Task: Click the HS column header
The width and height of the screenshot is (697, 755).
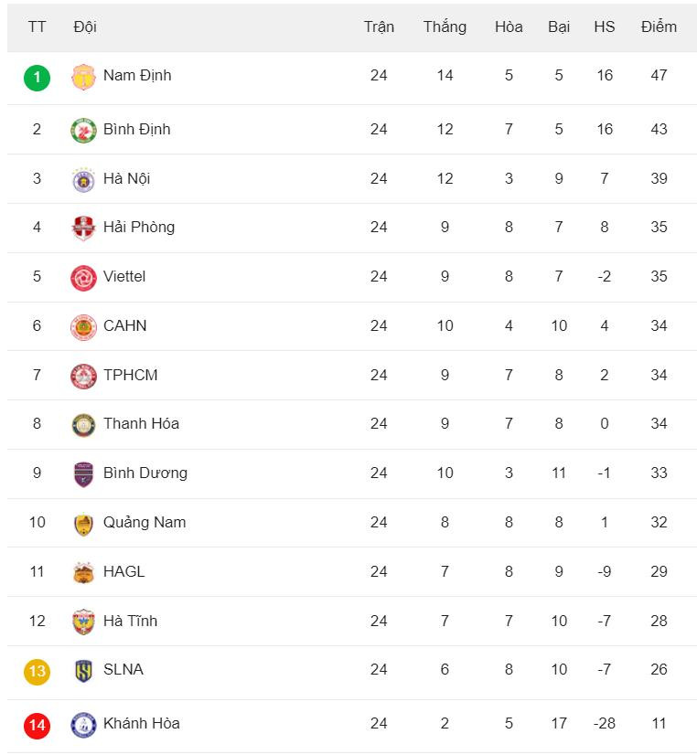Action: tap(604, 27)
